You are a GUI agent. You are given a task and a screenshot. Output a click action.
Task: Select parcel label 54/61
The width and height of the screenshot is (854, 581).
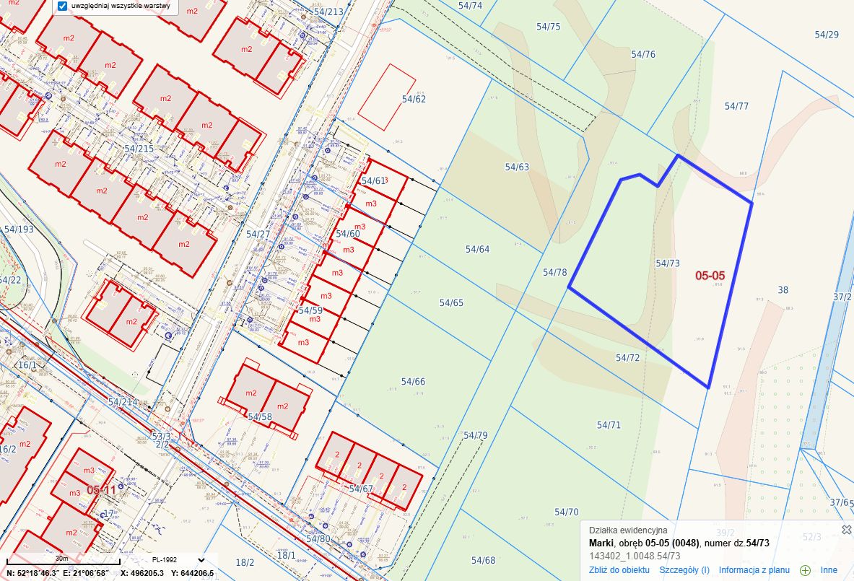pos(374,180)
